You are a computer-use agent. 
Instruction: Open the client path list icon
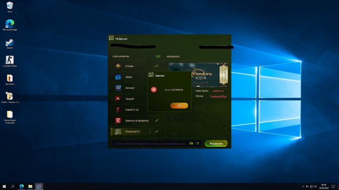pos(197,143)
